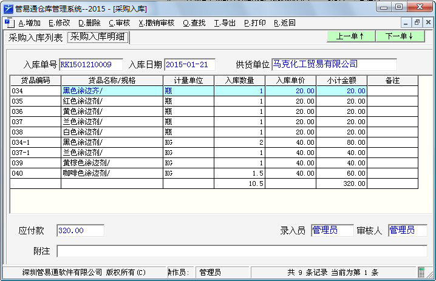Open Q.查找 search function
The image size is (436, 281).
[194, 23]
